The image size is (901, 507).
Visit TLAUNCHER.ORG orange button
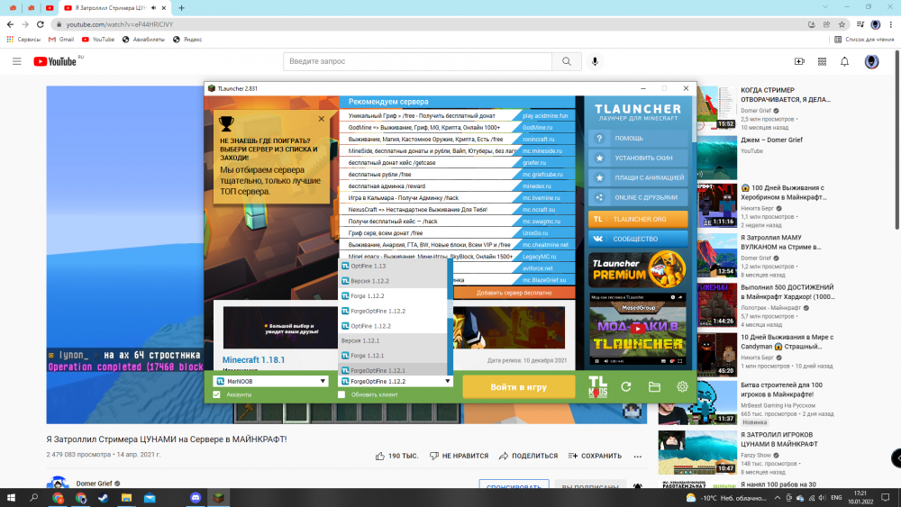tap(638, 220)
